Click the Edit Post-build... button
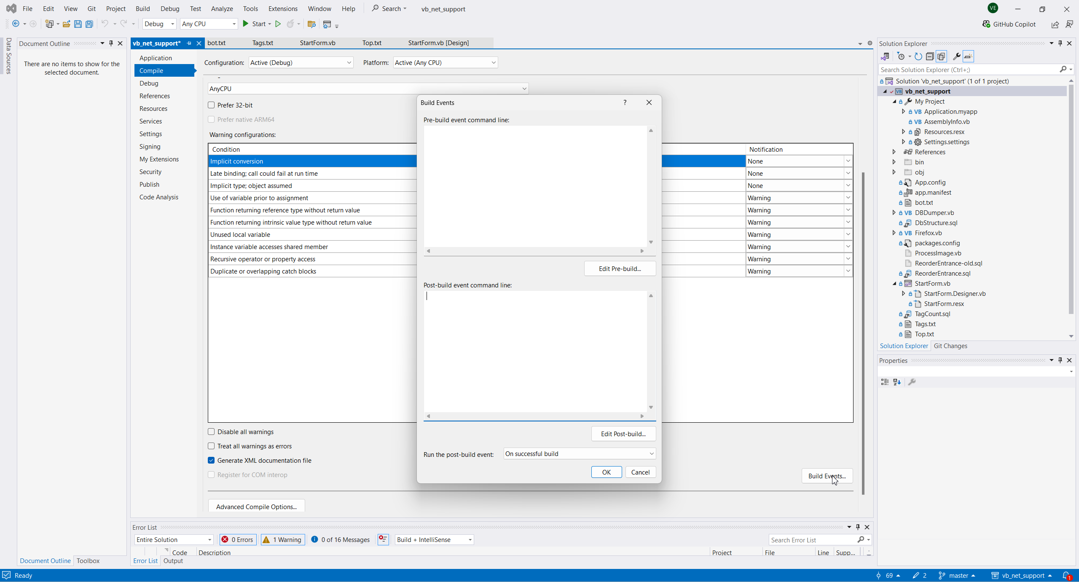The height and width of the screenshot is (582, 1079). [x=623, y=434]
